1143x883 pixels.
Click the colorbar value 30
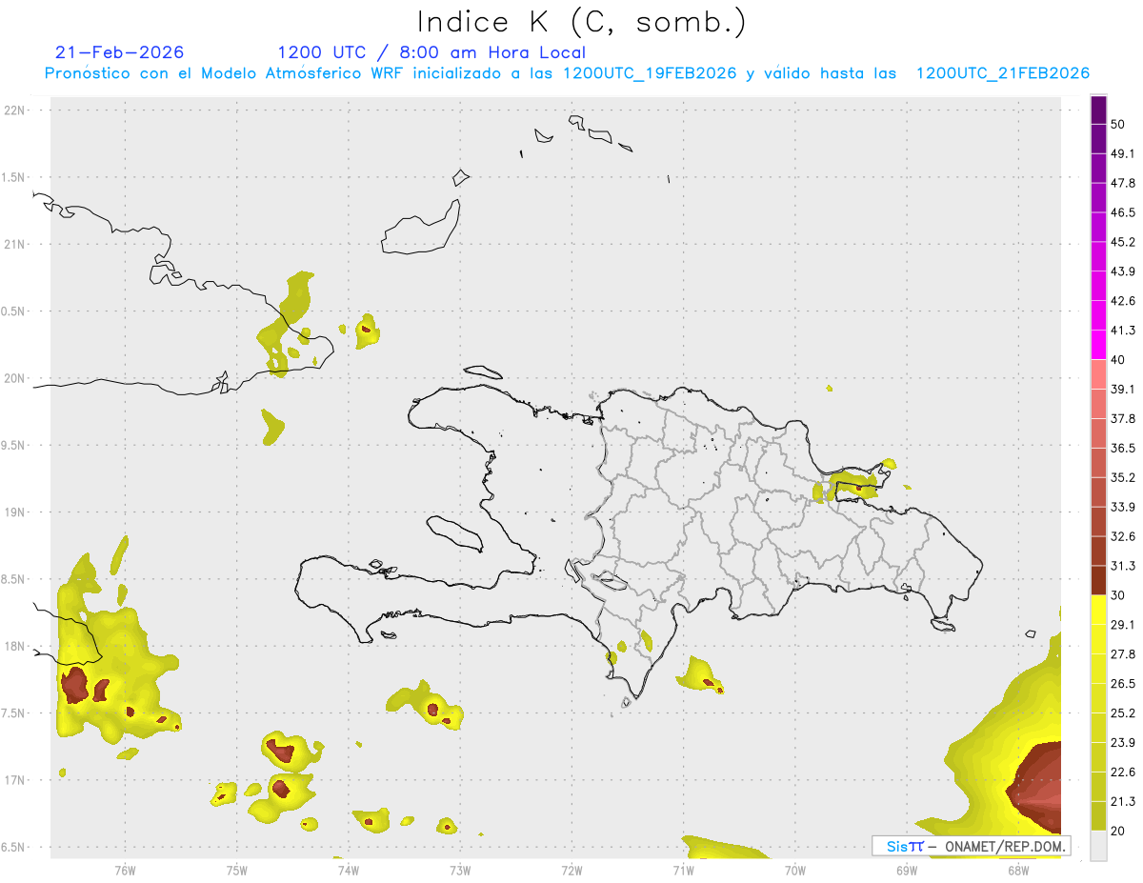pyautogui.click(x=1118, y=595)
